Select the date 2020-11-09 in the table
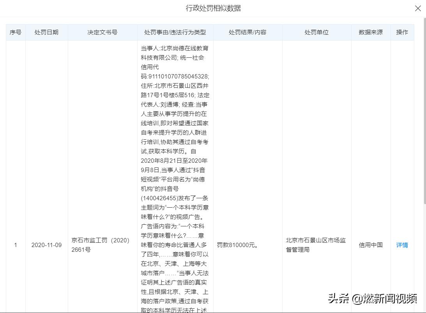426x313 pixels. pos(47,245)
